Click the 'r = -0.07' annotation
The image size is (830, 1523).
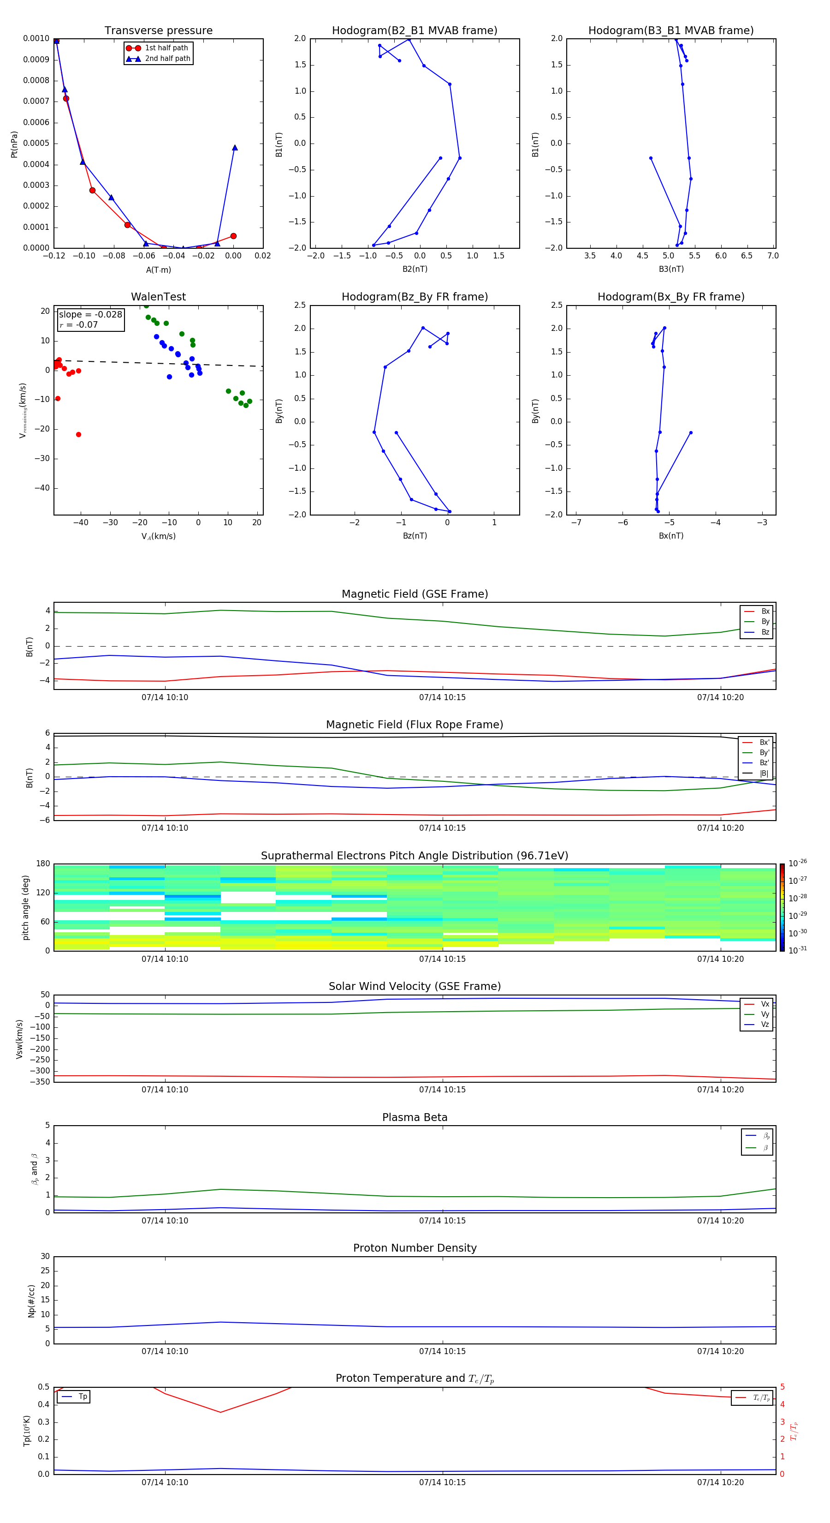pos(78,324)
